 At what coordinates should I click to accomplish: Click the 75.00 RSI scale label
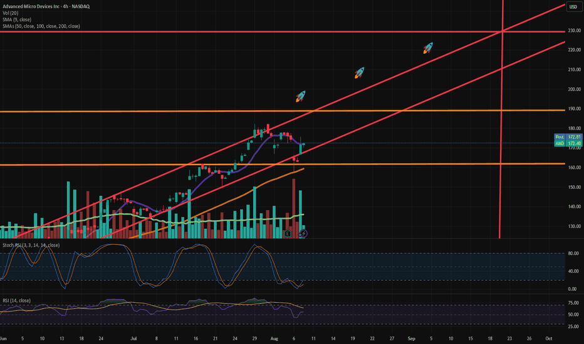coord(573,303)
